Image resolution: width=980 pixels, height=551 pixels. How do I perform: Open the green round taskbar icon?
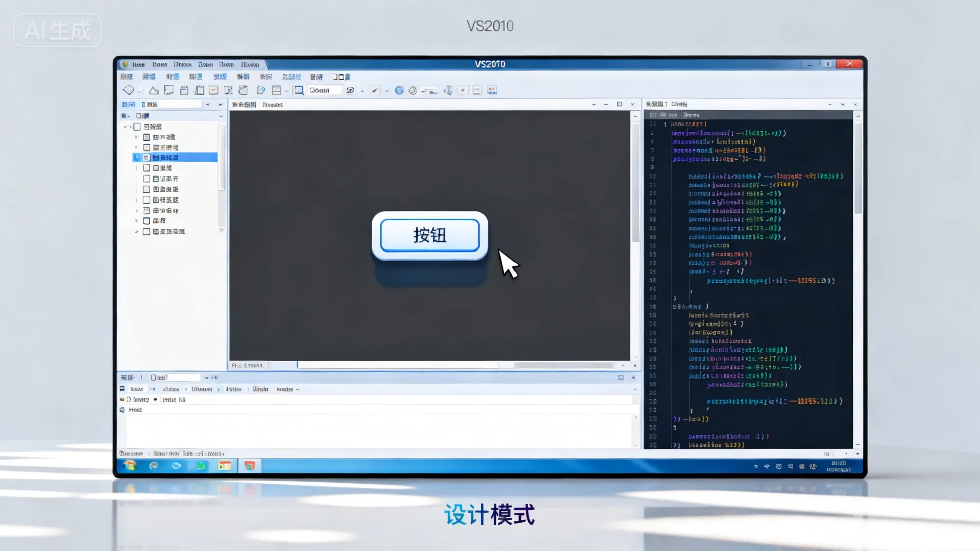click(x=201, y=465)
